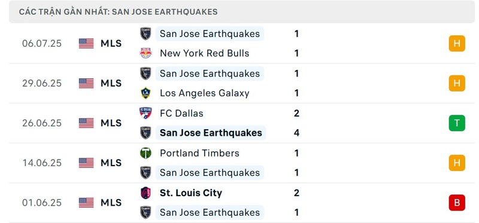Screen dimensions: 479x223
Task: Click the New York Red Bulls team logo
Action: tap(145, 53)
